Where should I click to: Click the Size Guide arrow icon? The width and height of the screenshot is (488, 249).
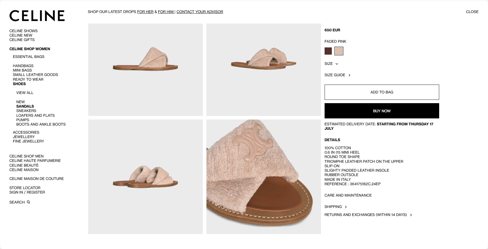coord(349,75)
